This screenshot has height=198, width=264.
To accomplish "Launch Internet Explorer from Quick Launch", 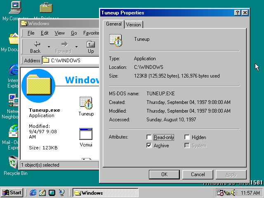I will tap(33, 193).
